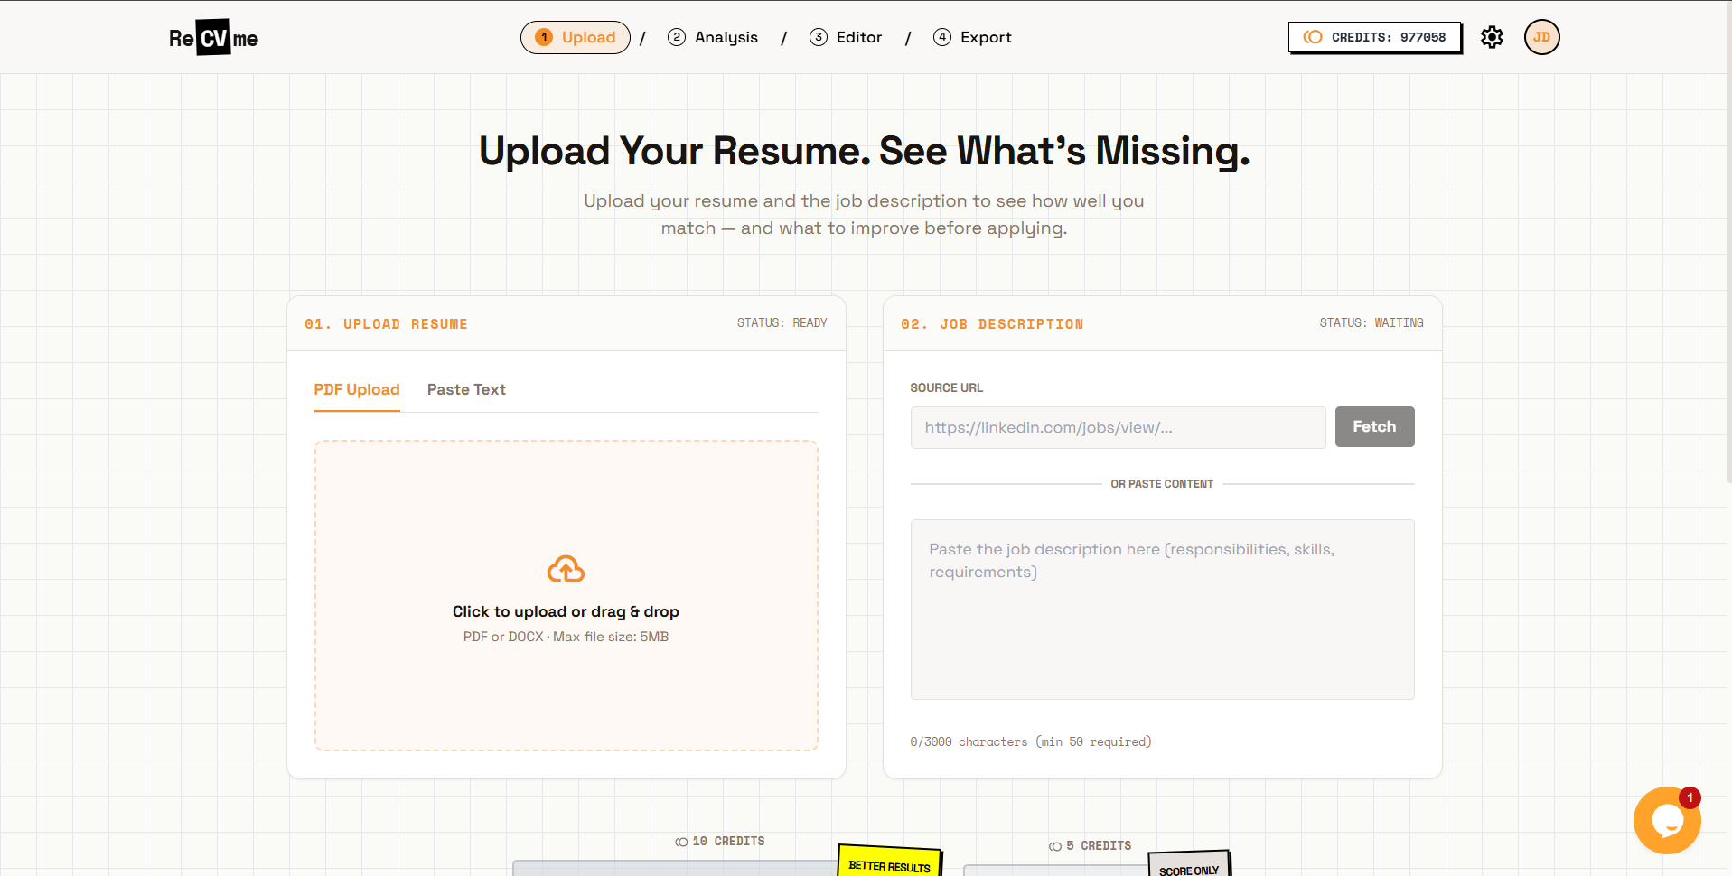Click the STATUS: READY text

(782, 323)
